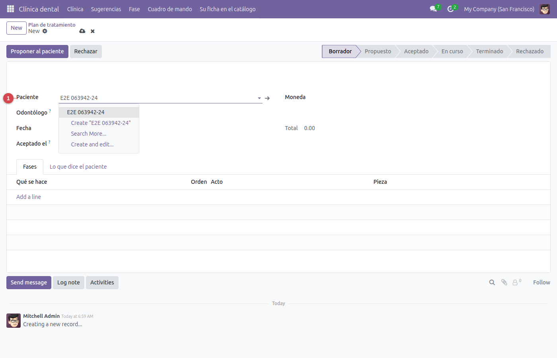Show followers list user icon
The image size is (557, 358).
click(x=515, y=282)
